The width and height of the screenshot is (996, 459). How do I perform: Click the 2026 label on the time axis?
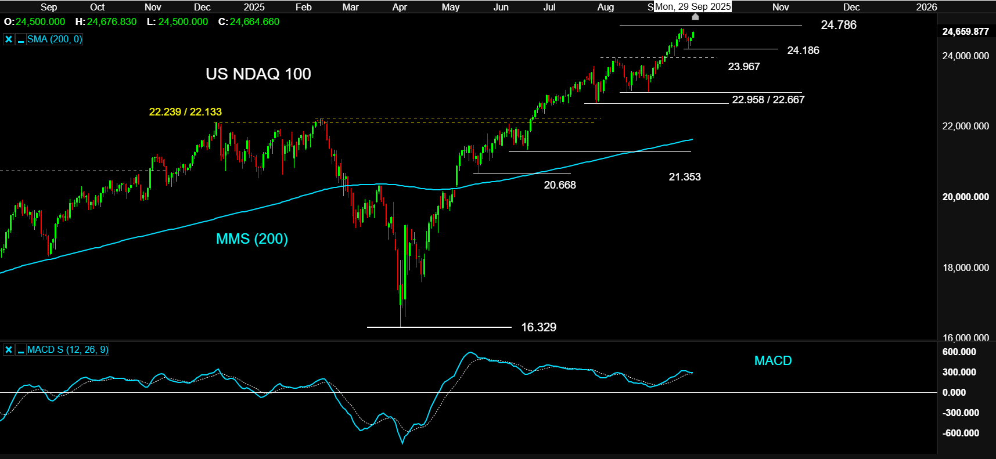click(x=927, y=7)
